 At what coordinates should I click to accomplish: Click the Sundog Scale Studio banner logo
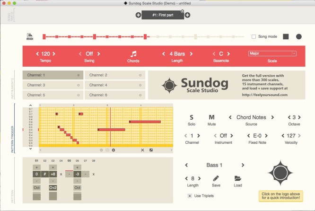pos(195,85)
